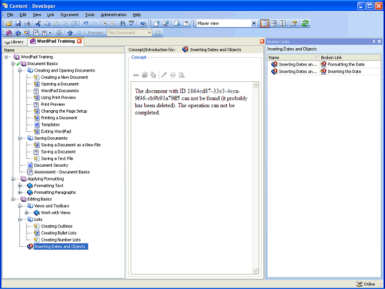Click the Link New Module purple book icon
Viewport: 385px width, 289px height.
pyautogui.click(x=9, y=33)
